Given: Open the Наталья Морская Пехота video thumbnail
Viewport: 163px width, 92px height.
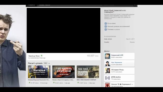Looking at the screenshot, I should [x=39, y=72].
